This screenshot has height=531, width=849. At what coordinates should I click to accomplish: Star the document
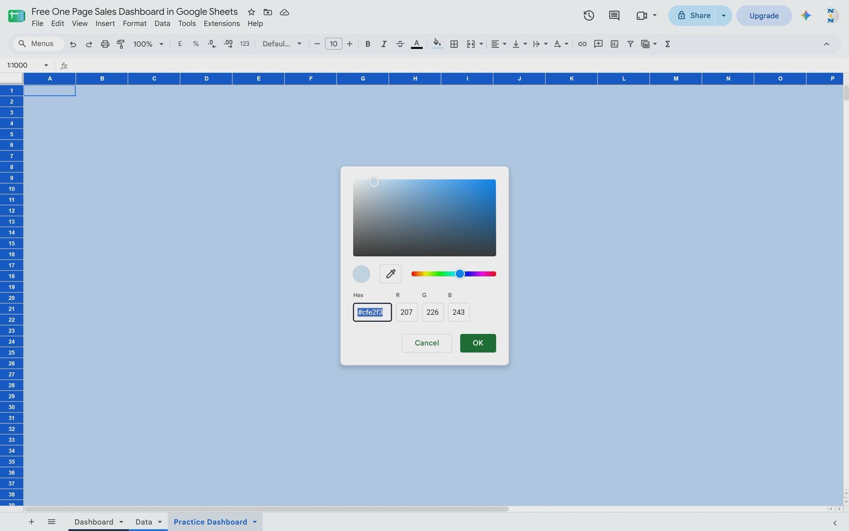coord(252,12)
